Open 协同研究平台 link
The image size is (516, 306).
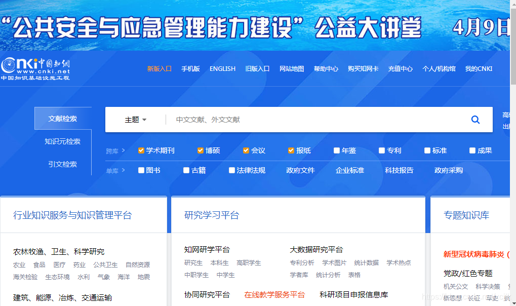(207, 294)
